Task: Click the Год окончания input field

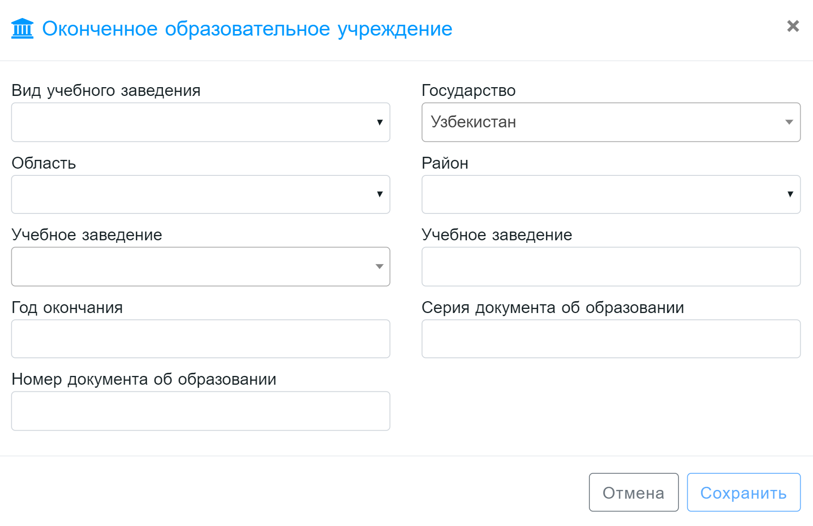Action: tap(200, 339)
